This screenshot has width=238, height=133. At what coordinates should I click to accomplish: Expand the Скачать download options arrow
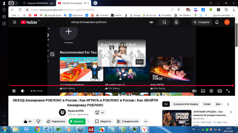[x=88, y=121]
